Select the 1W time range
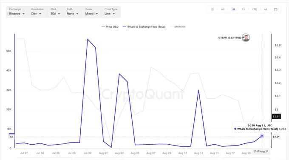This screenshot has width=289, height=160. tap(222, 9)
